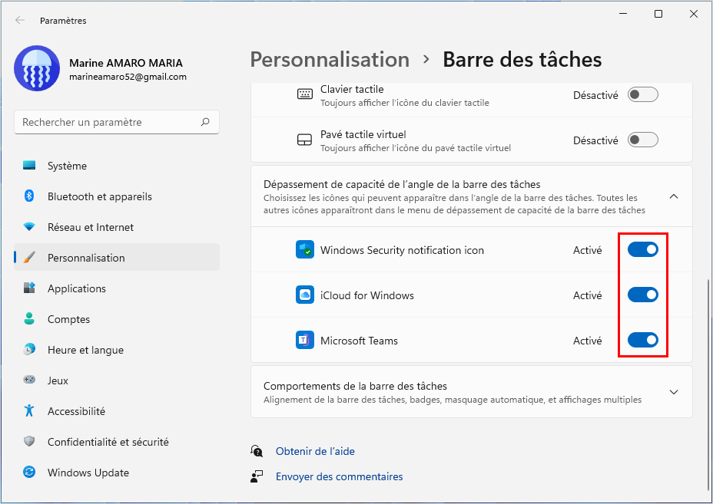Click the virtual touchpad icon
This screenshot has width=713, height=504.
coord(305,140)
